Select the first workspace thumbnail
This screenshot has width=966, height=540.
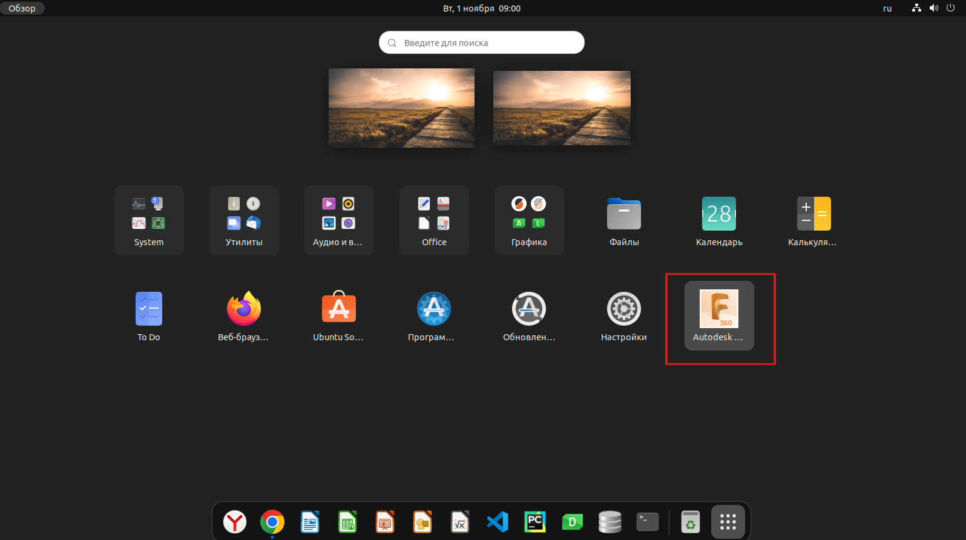pos(401,108)
